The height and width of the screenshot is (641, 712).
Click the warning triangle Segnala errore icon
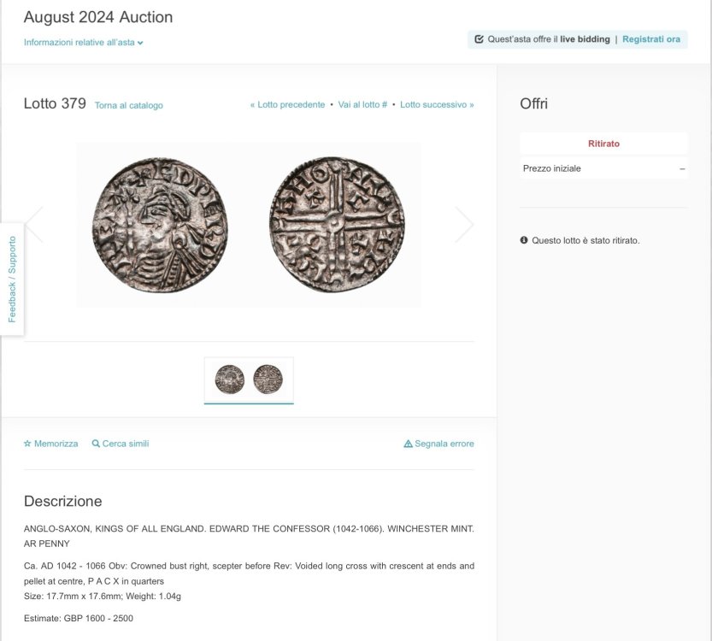408,444
